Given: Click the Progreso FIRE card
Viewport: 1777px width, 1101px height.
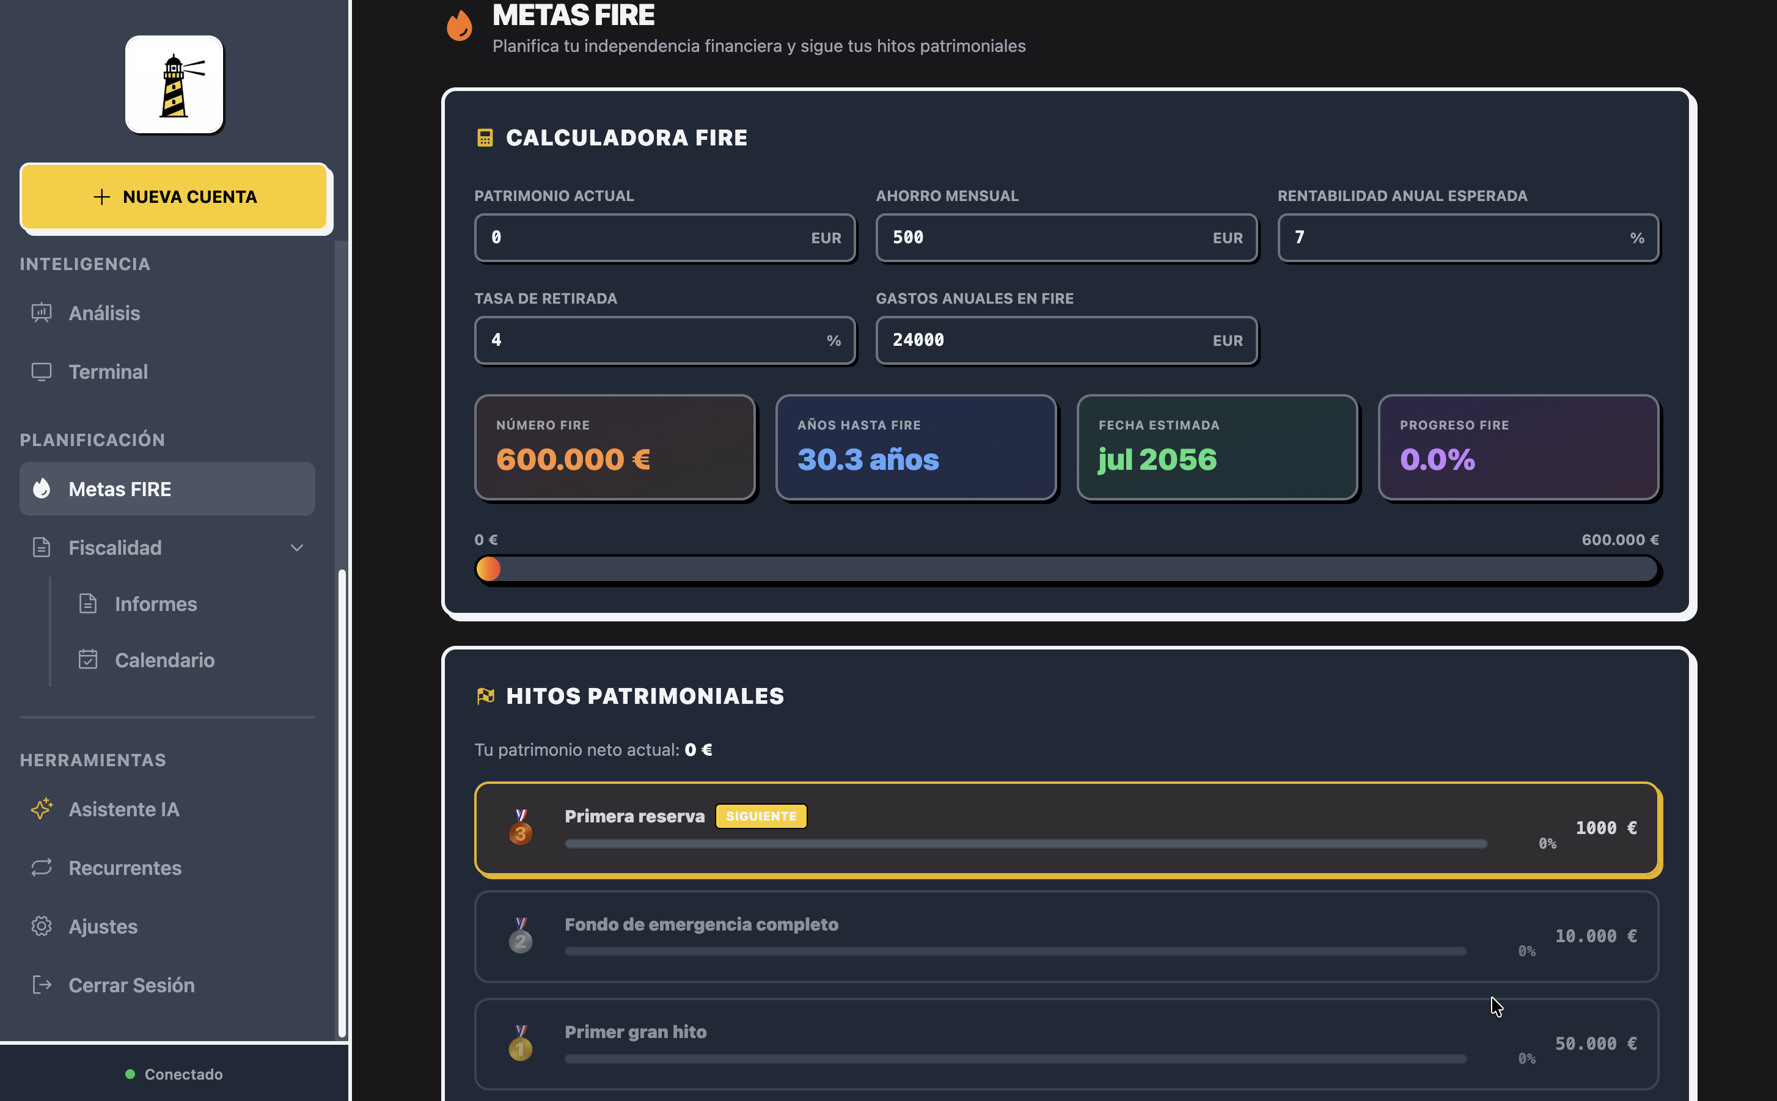Looking at the screenshot, I should coord(1519,447).
